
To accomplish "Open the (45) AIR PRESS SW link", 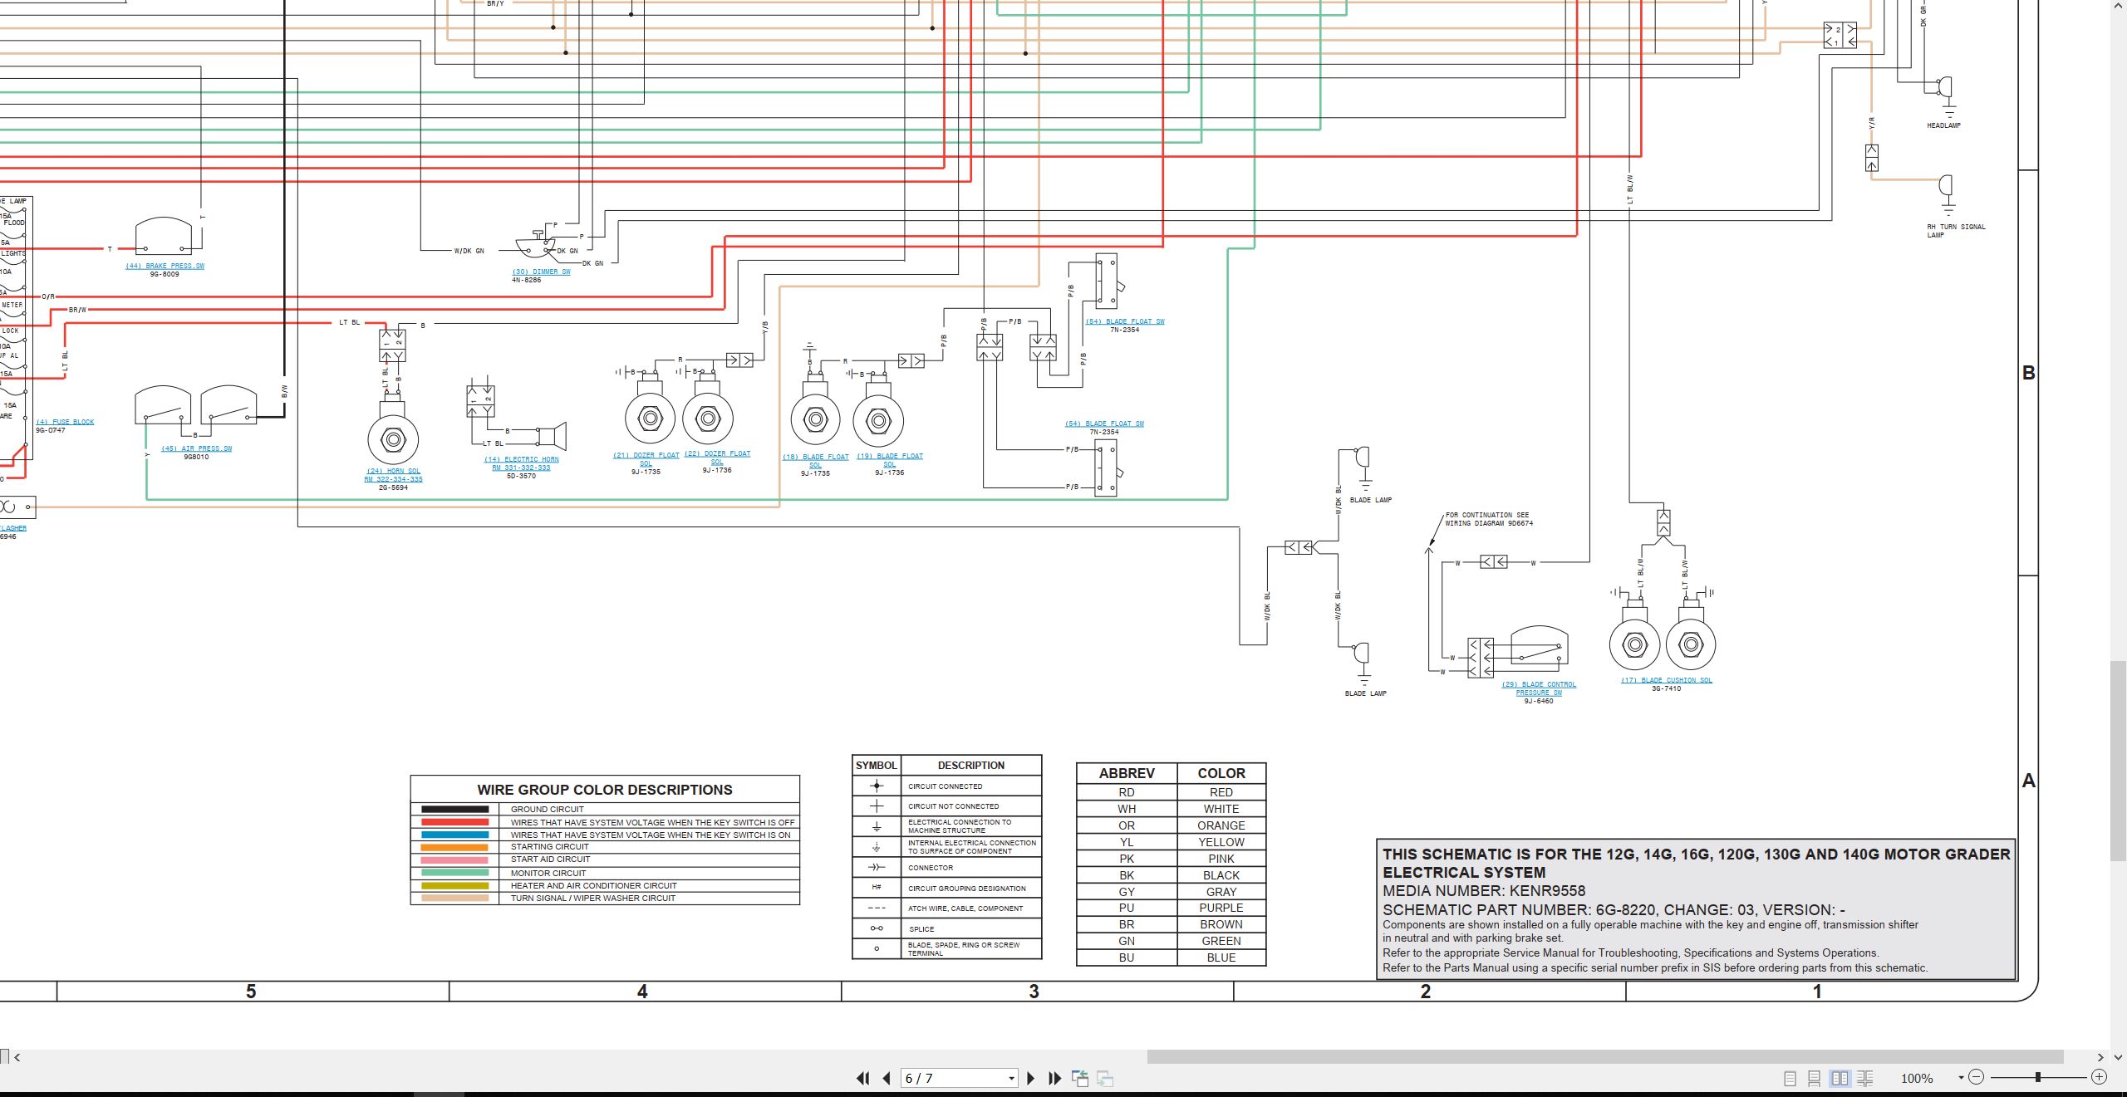I will pos(196,448).
